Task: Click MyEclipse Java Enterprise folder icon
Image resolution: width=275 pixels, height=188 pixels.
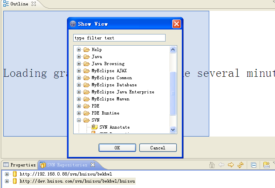Action: [87, 92]
